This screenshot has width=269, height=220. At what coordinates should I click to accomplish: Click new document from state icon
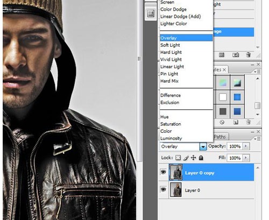click(222, 55)
